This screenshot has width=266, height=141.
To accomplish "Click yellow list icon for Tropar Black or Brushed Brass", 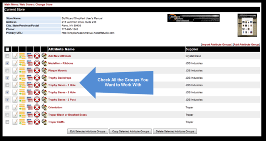I will 22,114.
